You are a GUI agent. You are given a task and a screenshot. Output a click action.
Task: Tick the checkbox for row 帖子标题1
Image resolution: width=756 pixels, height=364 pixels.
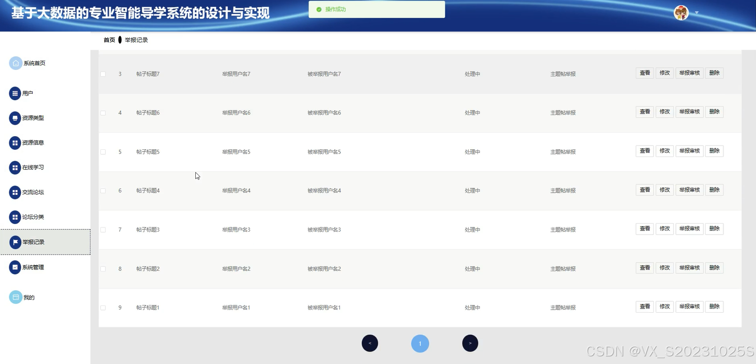[x=103, y=308]
